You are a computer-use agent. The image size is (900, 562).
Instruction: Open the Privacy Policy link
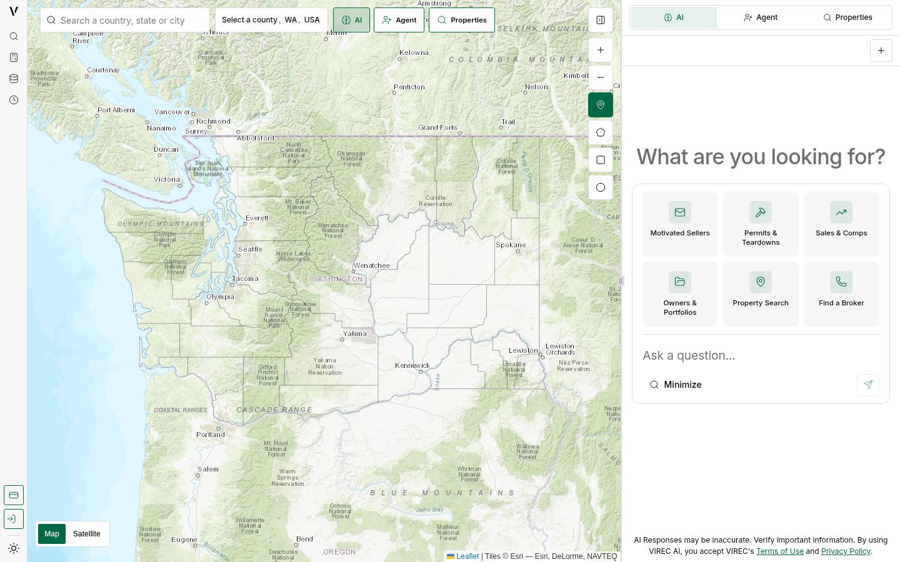pos(846,551)
